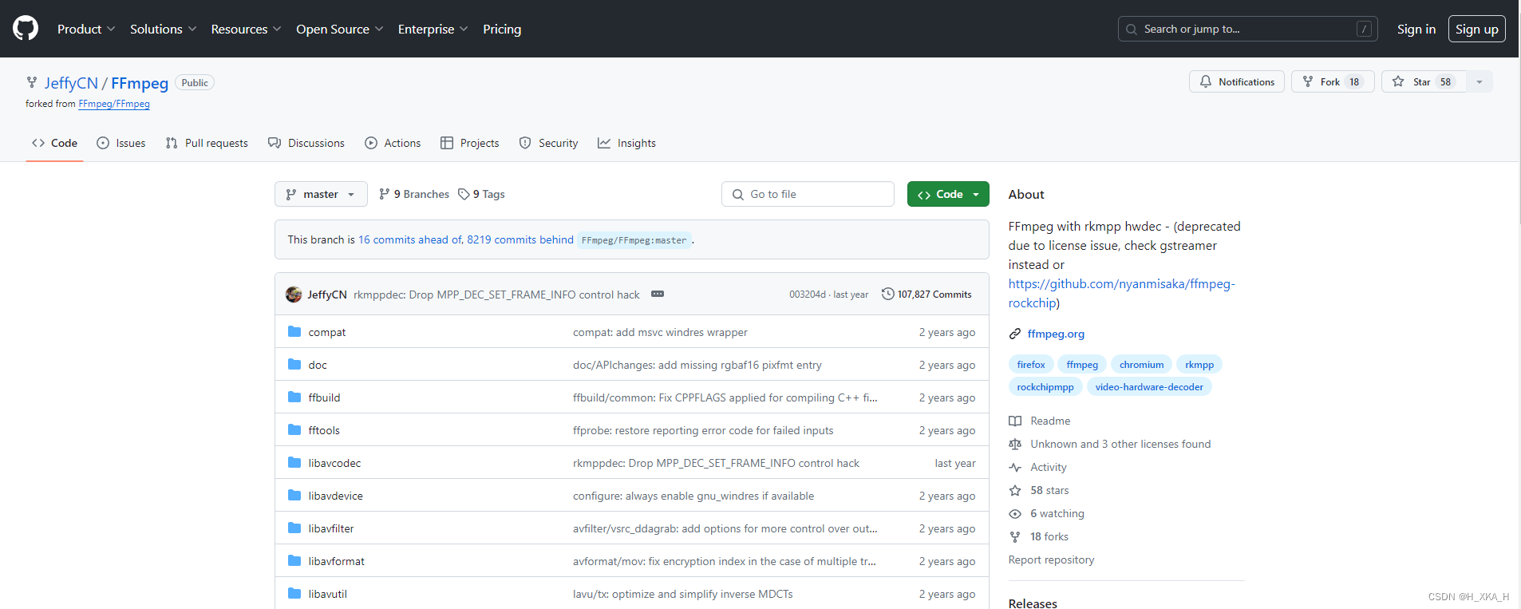
Task: Open the doc folder
Action: pos(318,365)
